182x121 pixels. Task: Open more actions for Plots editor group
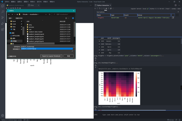(x=91, y=5)
